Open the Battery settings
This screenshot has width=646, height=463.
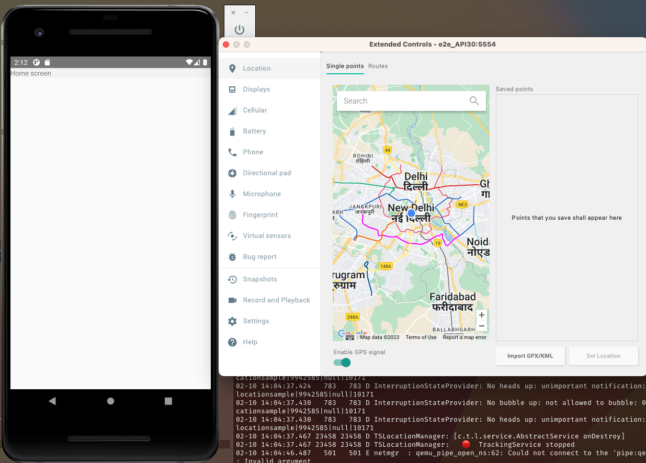[x=255, y=131]
